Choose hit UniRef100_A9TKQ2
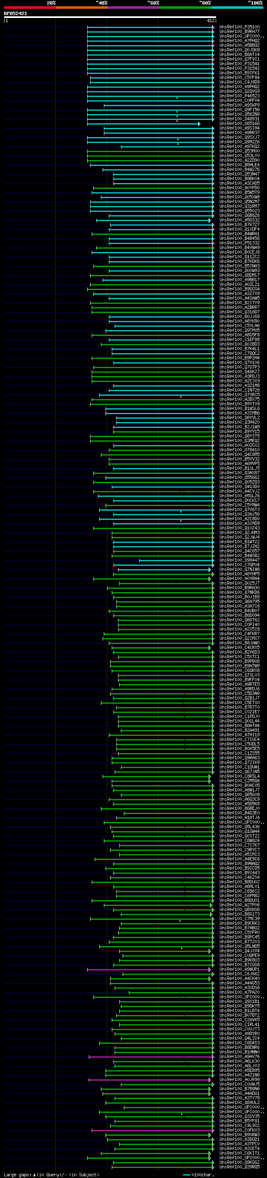The height and width of the screenshot is (1178, 267). tap(239, 146)
